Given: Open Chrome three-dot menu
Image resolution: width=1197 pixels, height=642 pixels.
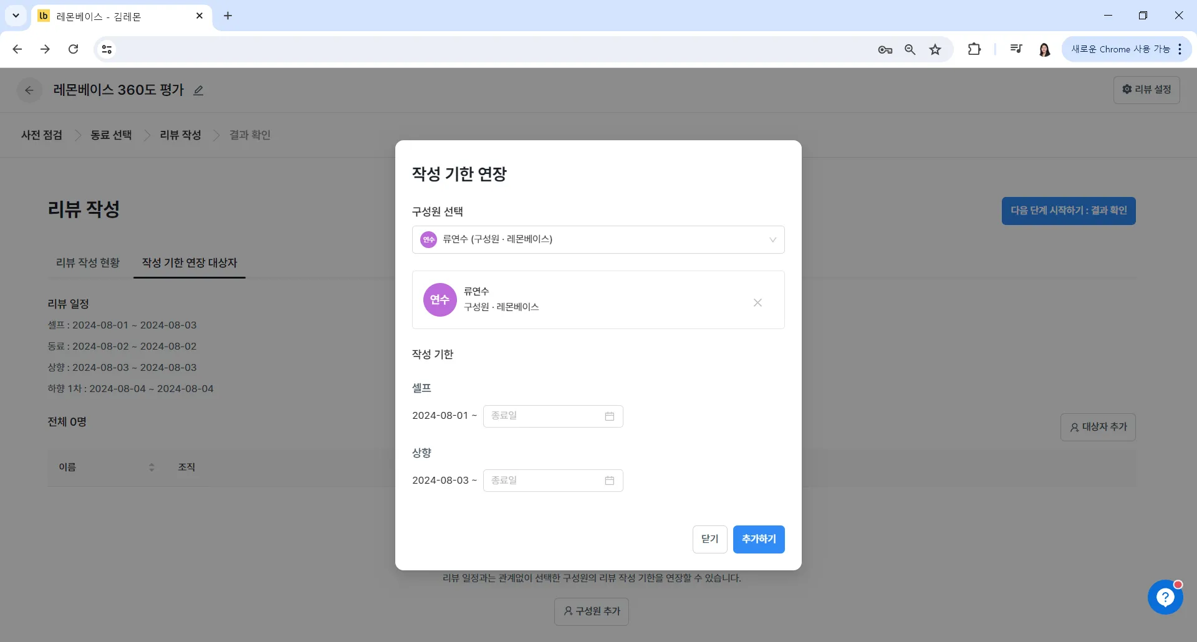Looking at the screenshot, I should [x=1180, y=49].
